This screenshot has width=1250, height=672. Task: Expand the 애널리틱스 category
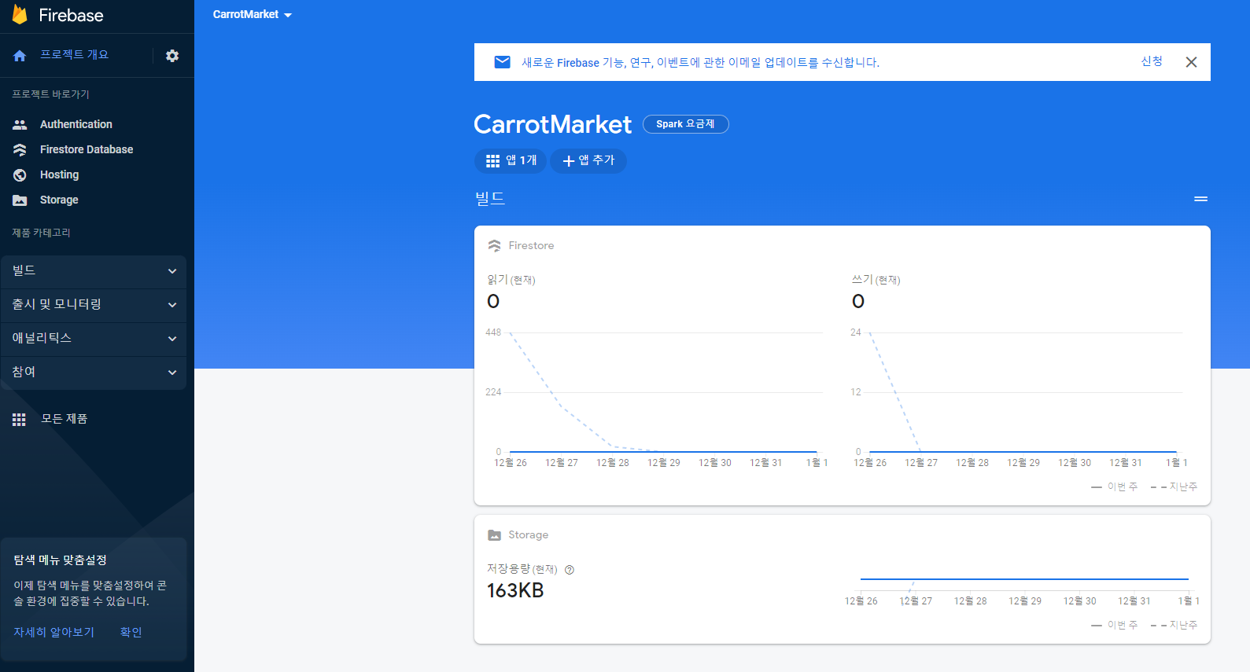(94, 339)
